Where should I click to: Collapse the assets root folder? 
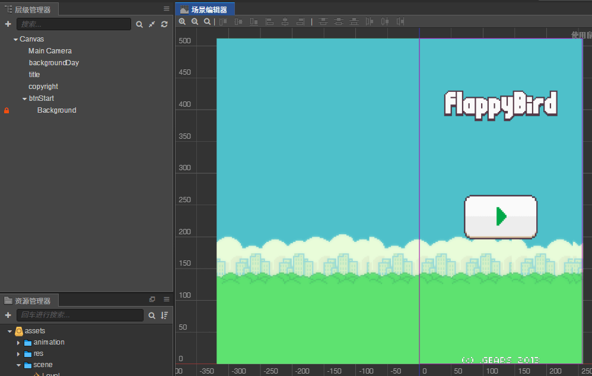(10, 331)
